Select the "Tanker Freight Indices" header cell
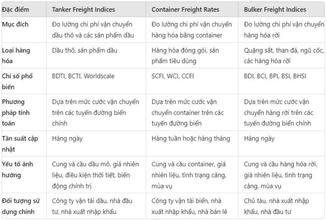The width and height of the screenshot is (327, 220). click(83, 9)
